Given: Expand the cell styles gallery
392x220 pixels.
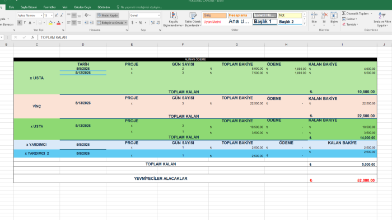Looking at the screenshot, I should pyautogui.click(x=305, y=24).
